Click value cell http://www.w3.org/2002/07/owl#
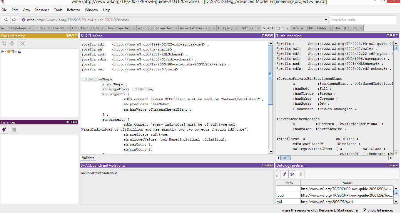Screen dimensions: 401x213 tap(347, 202)
